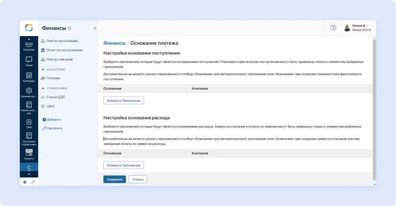
Task: Collapse the БУХГАЛТЕРИЯ group
Action: click(x=43, y=69)
